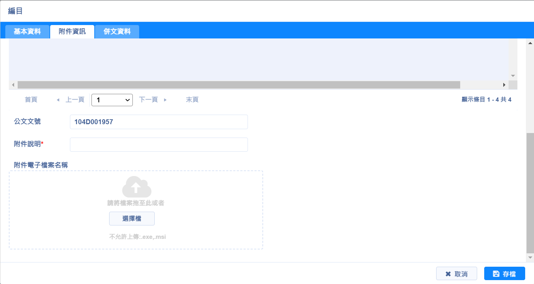534x284 pixels.
Task: Open the 併文資料 tab
Action: coord(117,32)
